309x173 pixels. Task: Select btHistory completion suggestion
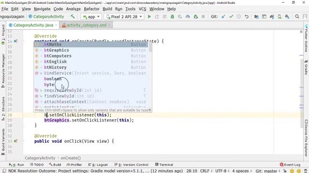(x=91, y=67)
